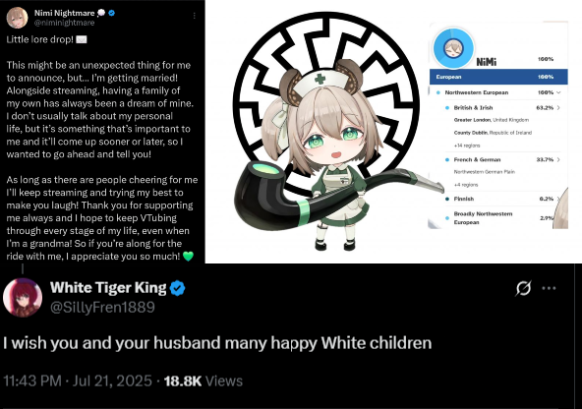Image resolution: width=582 pixels, height=409 pixels.
Task: Open the 18.8K Views count
Action: coord(204,381)
